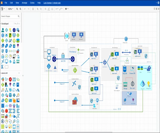Select the Key vault icon in diagram
Image resolution: width=160 pixels, height=133 pixels.
click(x=132, y=84)
